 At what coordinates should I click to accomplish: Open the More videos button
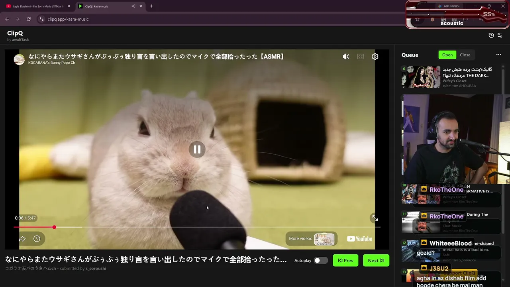[x=312, y=239]
